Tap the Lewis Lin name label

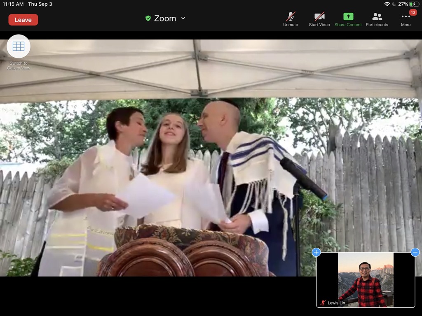tap(336, 303)
